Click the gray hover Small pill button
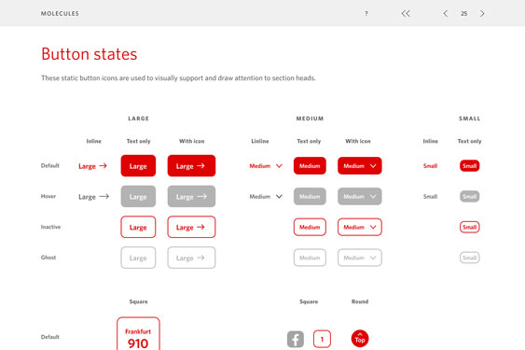525x350 pixels. click(469, 196)
